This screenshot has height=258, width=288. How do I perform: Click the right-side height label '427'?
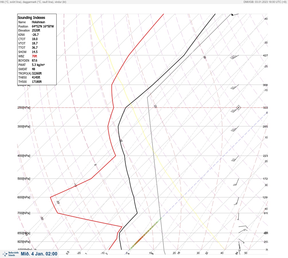click(265, 55)
